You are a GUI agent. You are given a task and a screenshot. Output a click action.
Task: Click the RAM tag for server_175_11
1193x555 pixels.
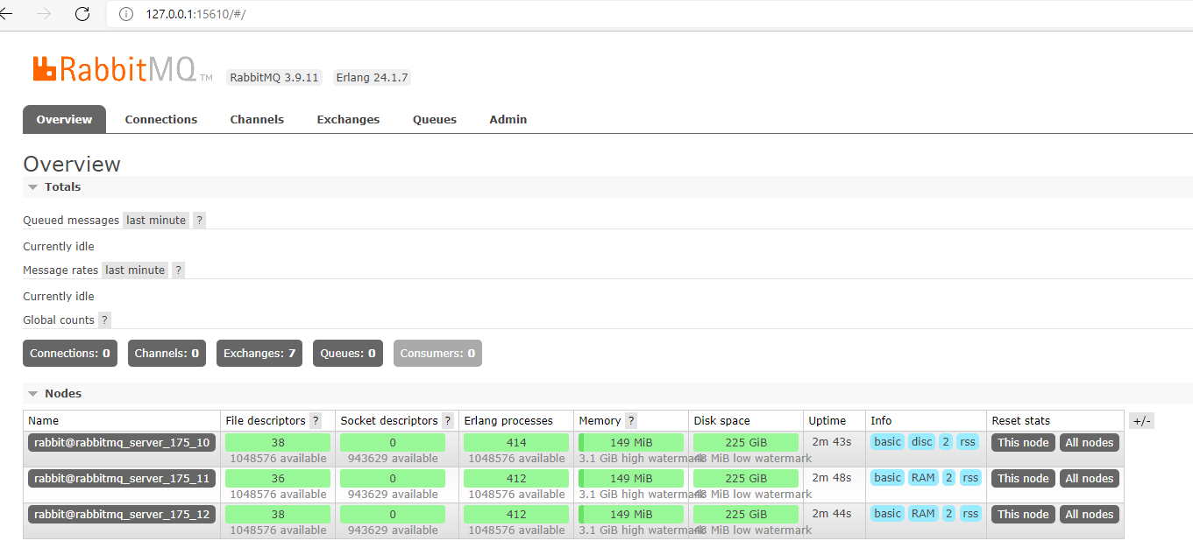[x=923, y=478]
